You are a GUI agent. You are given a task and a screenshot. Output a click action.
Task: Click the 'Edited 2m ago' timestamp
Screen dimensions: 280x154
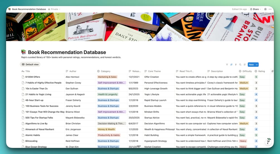tap(239, 9)
